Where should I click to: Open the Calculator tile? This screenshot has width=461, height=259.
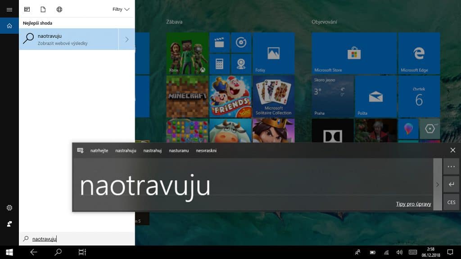219,64
